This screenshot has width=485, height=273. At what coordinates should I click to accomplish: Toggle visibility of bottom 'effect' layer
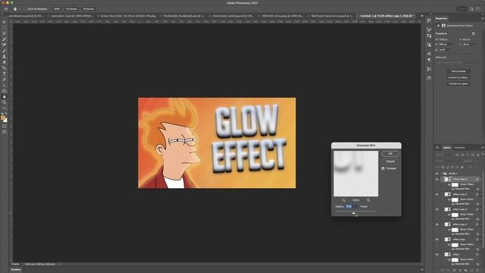pos(436,255)
